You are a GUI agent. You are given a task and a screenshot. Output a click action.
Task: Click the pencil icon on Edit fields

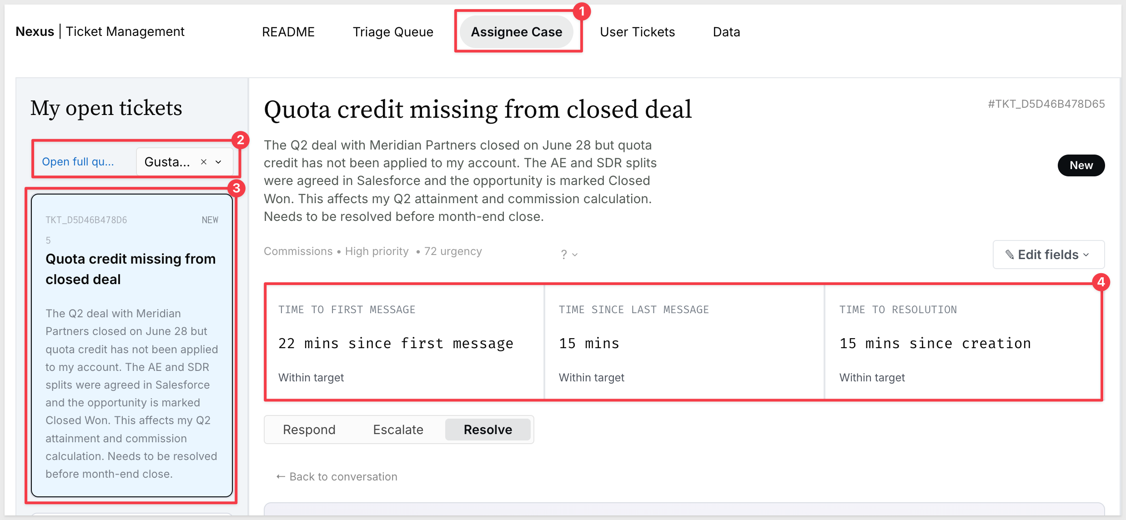point(1009,255)
